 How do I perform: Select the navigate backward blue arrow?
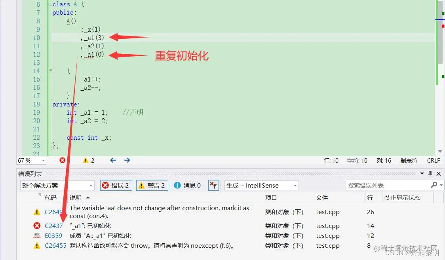[113, 160]
